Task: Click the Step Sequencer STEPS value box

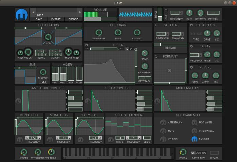Action: click(120, 138)
